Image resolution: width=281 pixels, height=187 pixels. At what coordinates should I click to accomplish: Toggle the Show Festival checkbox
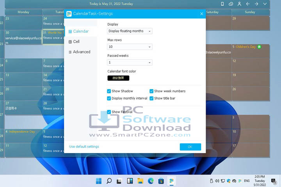coord(109,112)
